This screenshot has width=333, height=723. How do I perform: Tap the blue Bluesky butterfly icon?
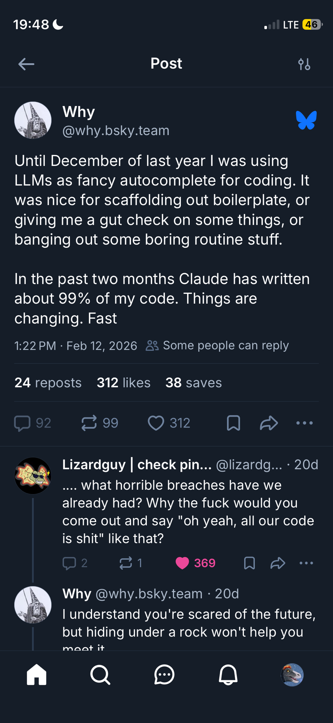point(306,120)
